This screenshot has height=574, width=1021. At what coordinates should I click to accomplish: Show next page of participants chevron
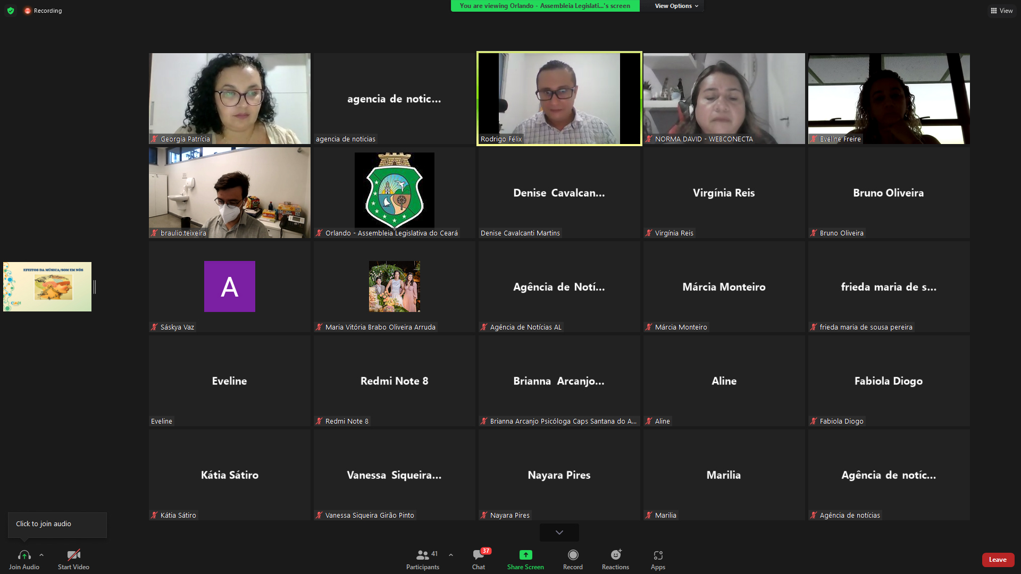[559, 532]
